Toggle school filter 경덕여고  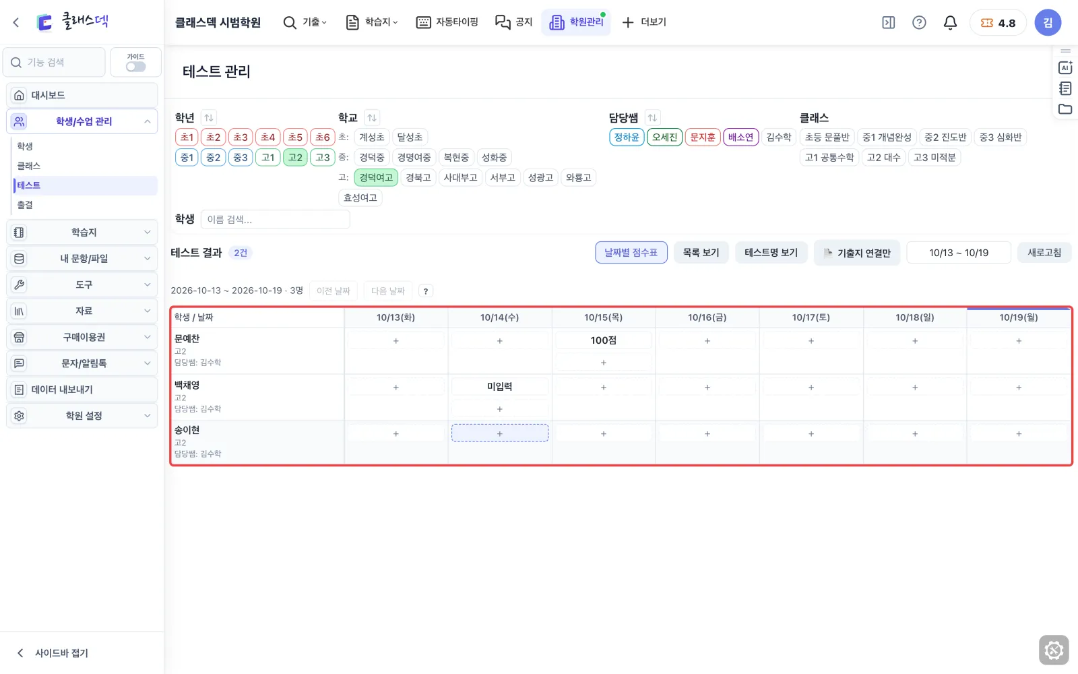(376, 177)
